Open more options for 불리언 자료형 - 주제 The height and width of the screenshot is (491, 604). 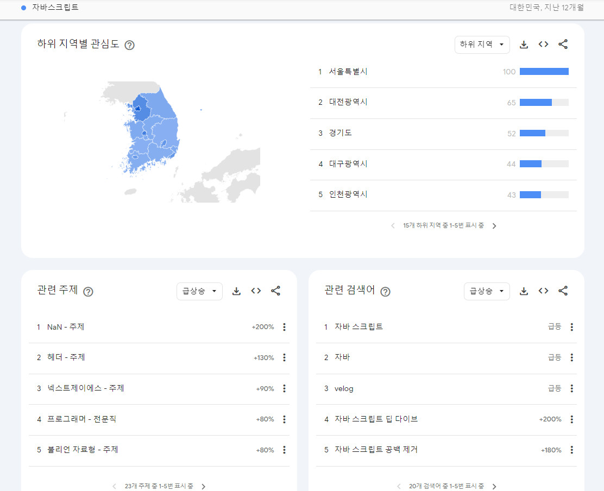point(284,449)
